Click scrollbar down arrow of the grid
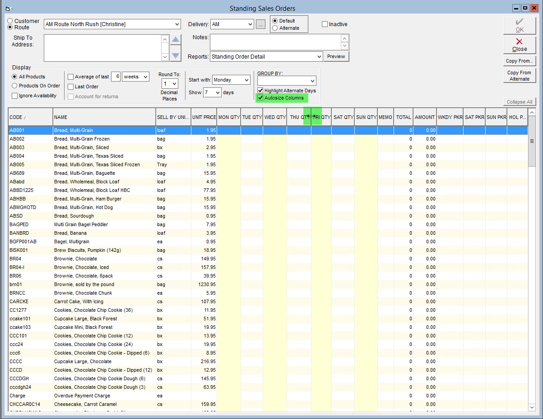The image size is (543, 419). [x=532, y=407]
